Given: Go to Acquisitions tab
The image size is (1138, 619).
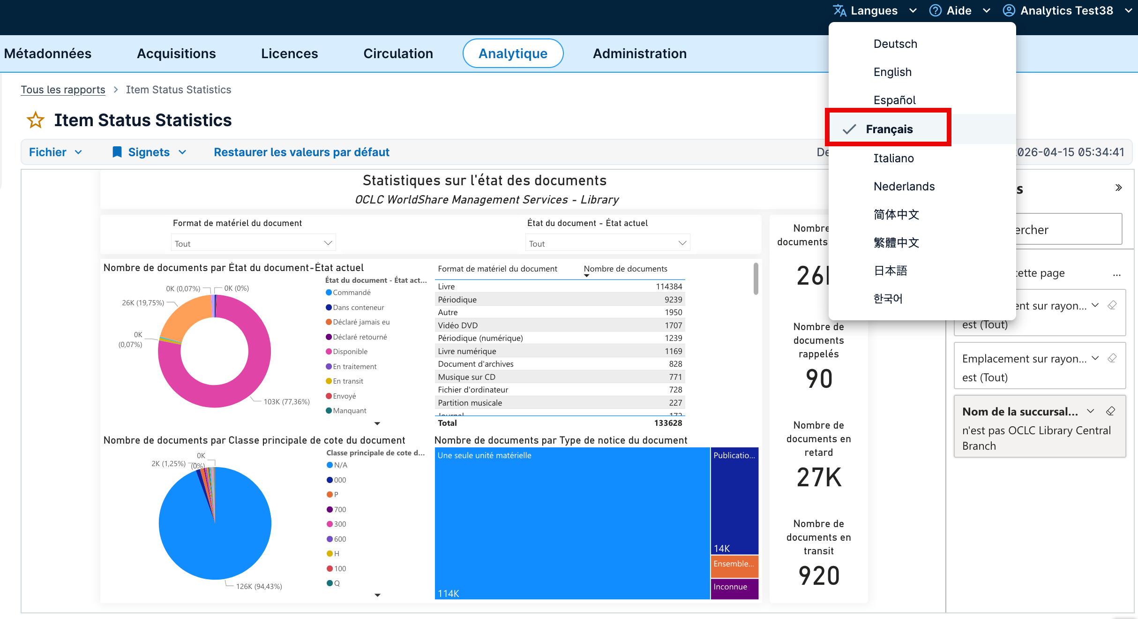Looking at the screenshot, I should coord(176,53).
